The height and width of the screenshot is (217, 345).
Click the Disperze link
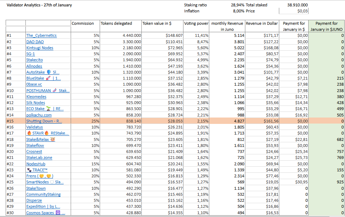click(34, 200)
